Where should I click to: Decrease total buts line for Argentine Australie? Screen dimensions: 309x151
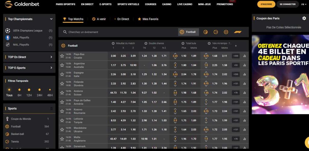click(x=175, y=68)
